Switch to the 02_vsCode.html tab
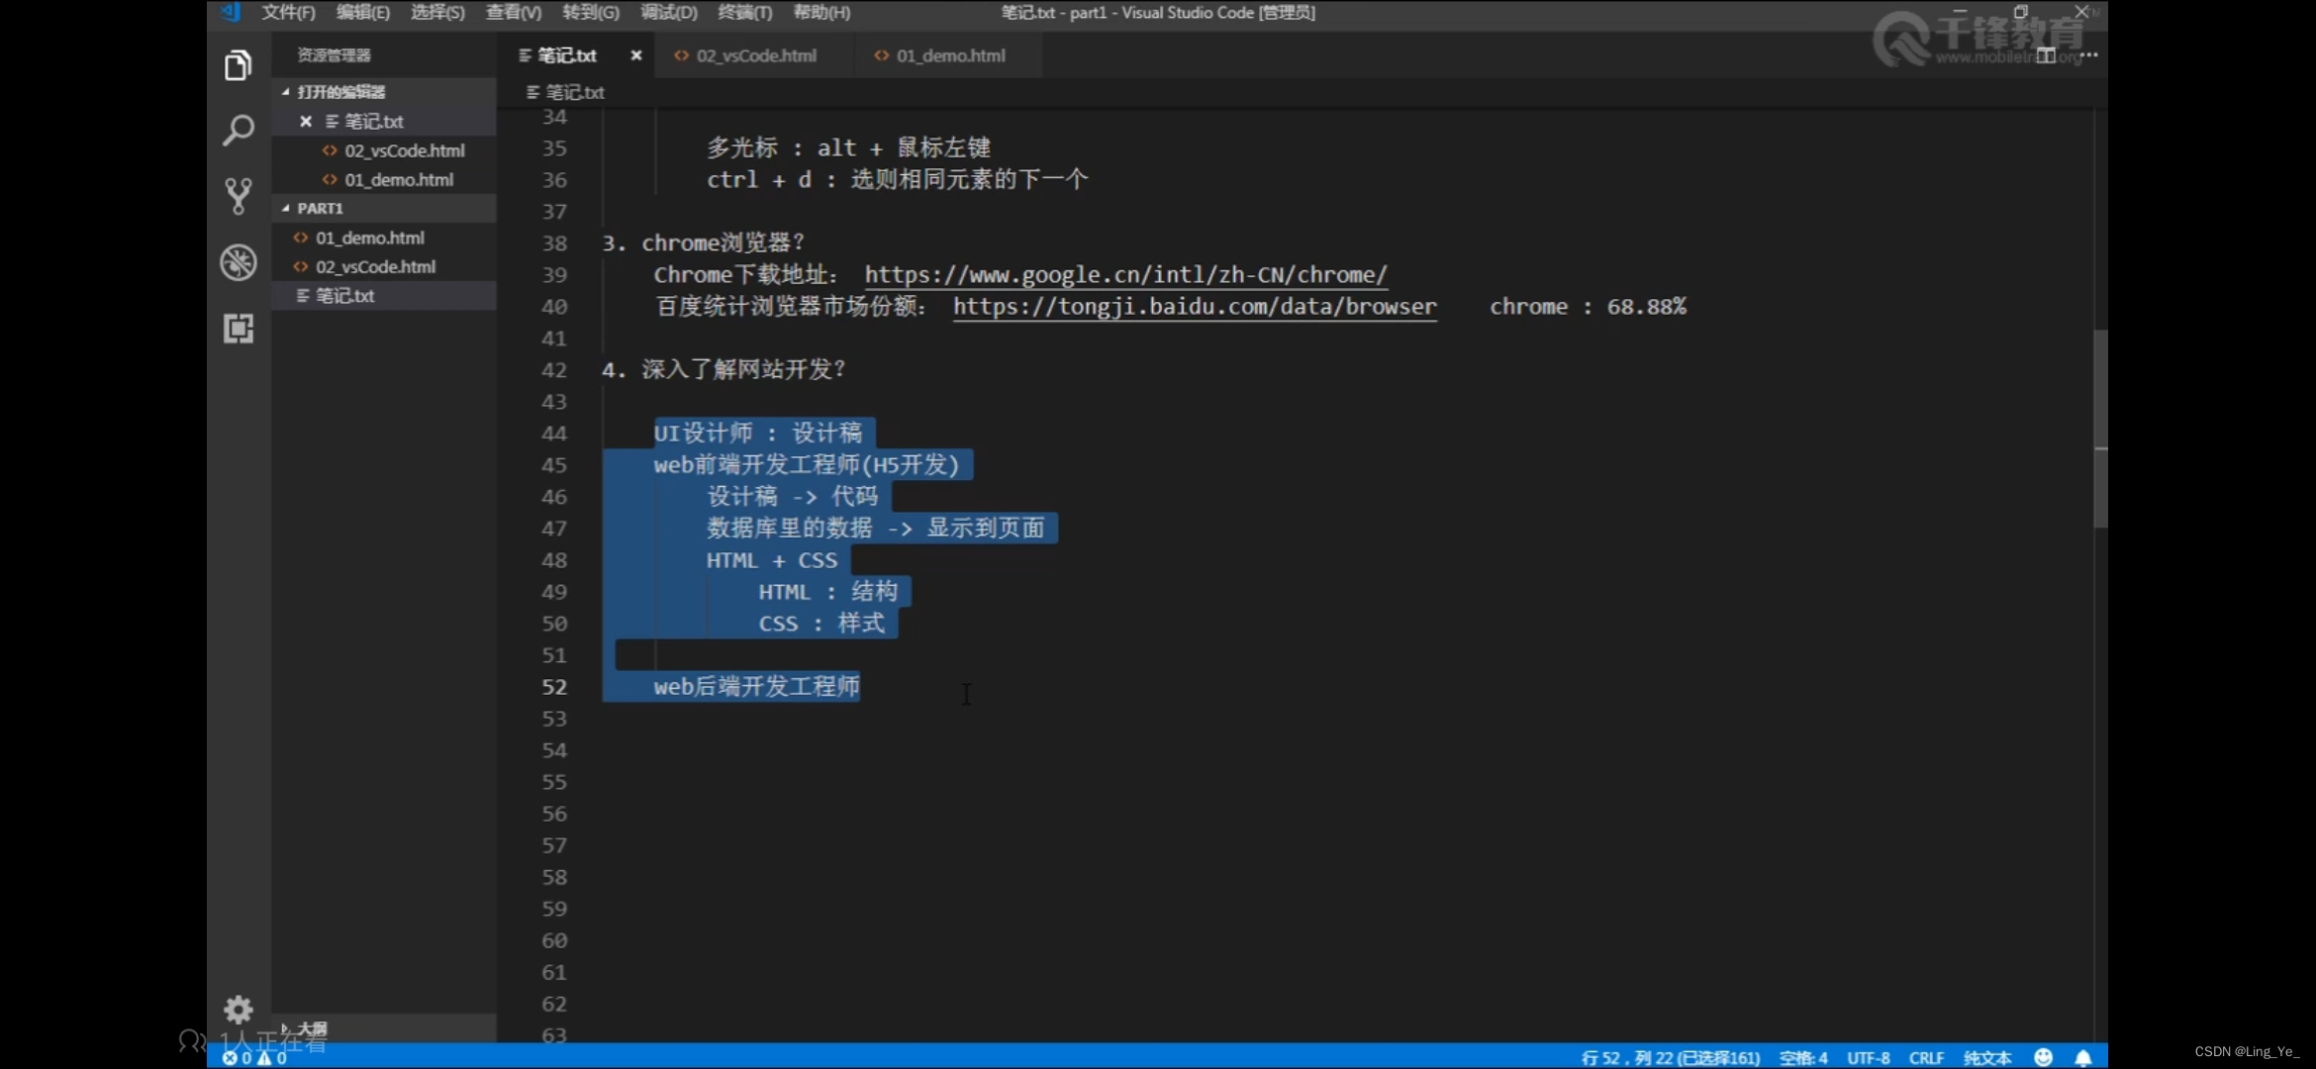 [x=755, y=56]
